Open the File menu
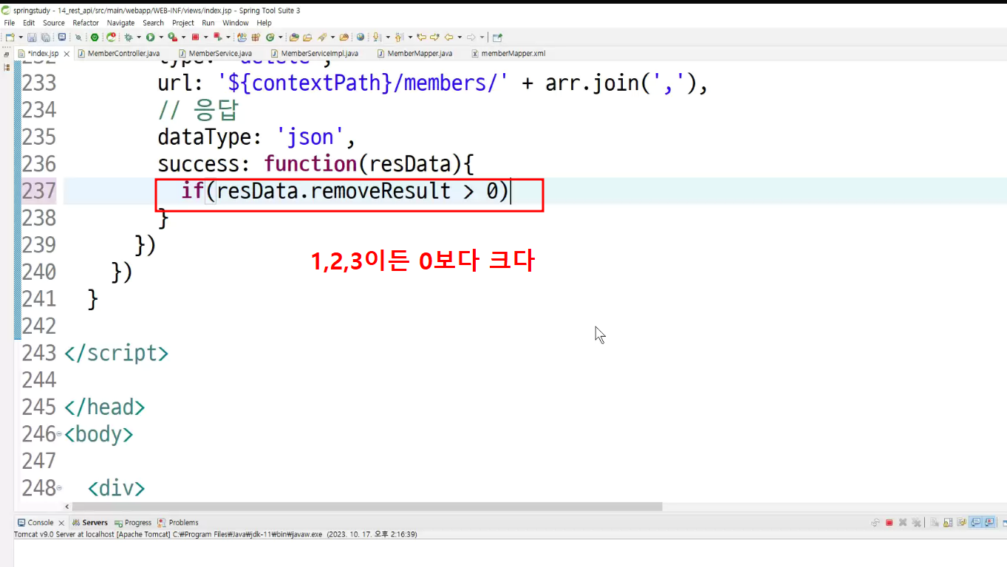 point(10,23)
